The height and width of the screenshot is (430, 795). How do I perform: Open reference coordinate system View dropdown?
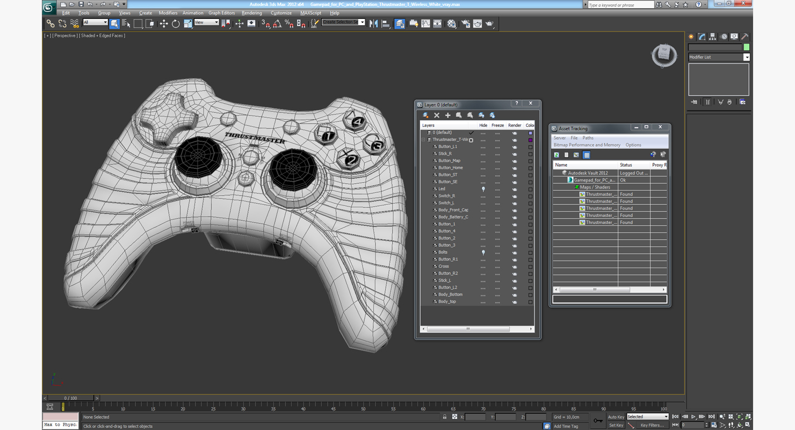click(x=206, y=23)
